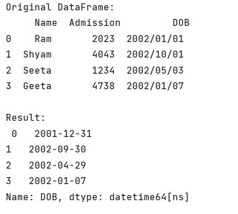Click result date 2002-04-29

tap(57, 165)
